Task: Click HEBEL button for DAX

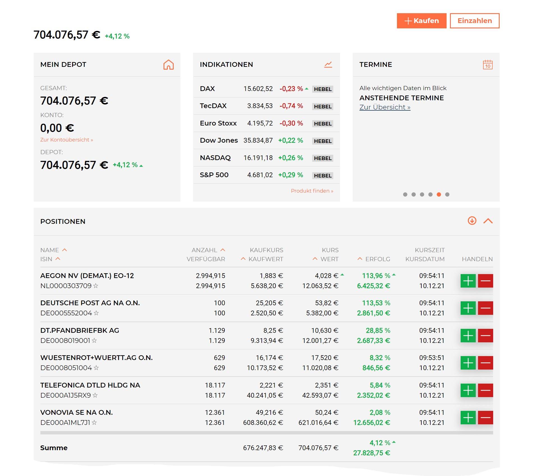Action: [323, 89]
